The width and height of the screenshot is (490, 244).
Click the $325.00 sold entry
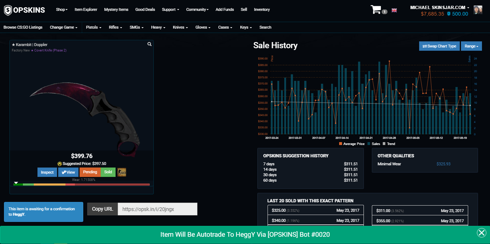[316, 210]
